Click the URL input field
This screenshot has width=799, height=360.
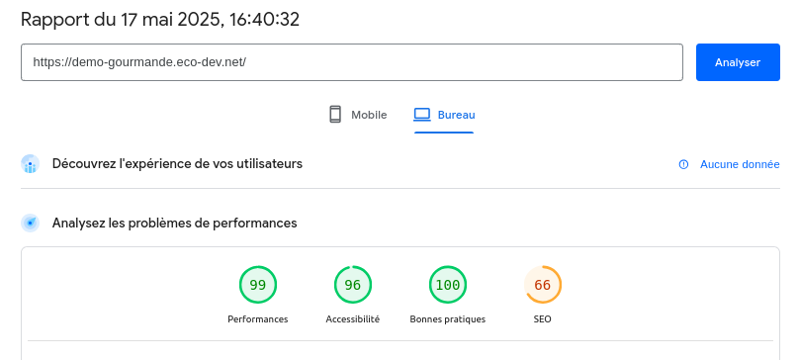coord(352,62)
